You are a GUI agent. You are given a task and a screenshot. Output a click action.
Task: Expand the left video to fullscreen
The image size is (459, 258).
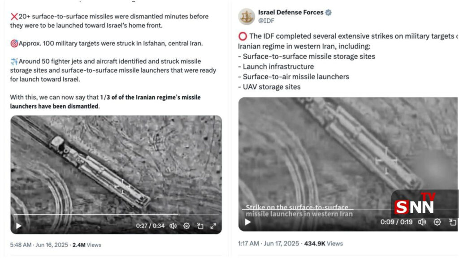pyautogui.click(x=213, y=226)
